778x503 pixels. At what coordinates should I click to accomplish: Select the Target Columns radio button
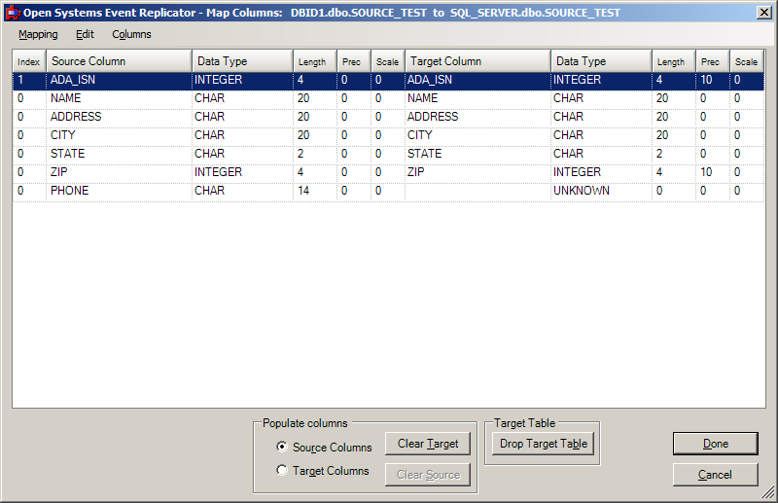[x=282, y=471]
